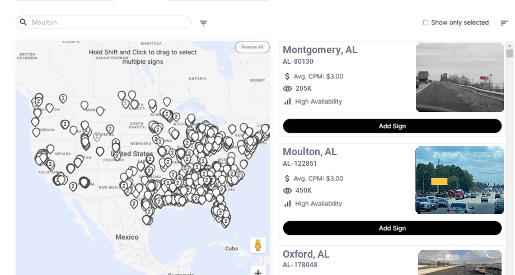Image resolution: width=515 pixels, height=275 pixels.
Task: Click the Moulton search input field
Action: coord(109,22)
